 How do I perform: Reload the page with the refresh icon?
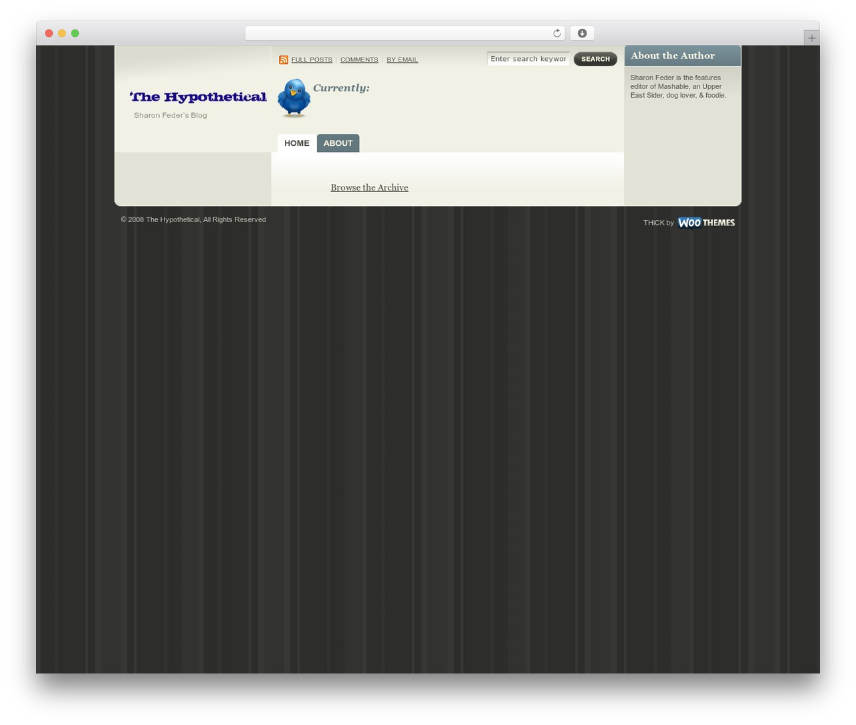556,33
